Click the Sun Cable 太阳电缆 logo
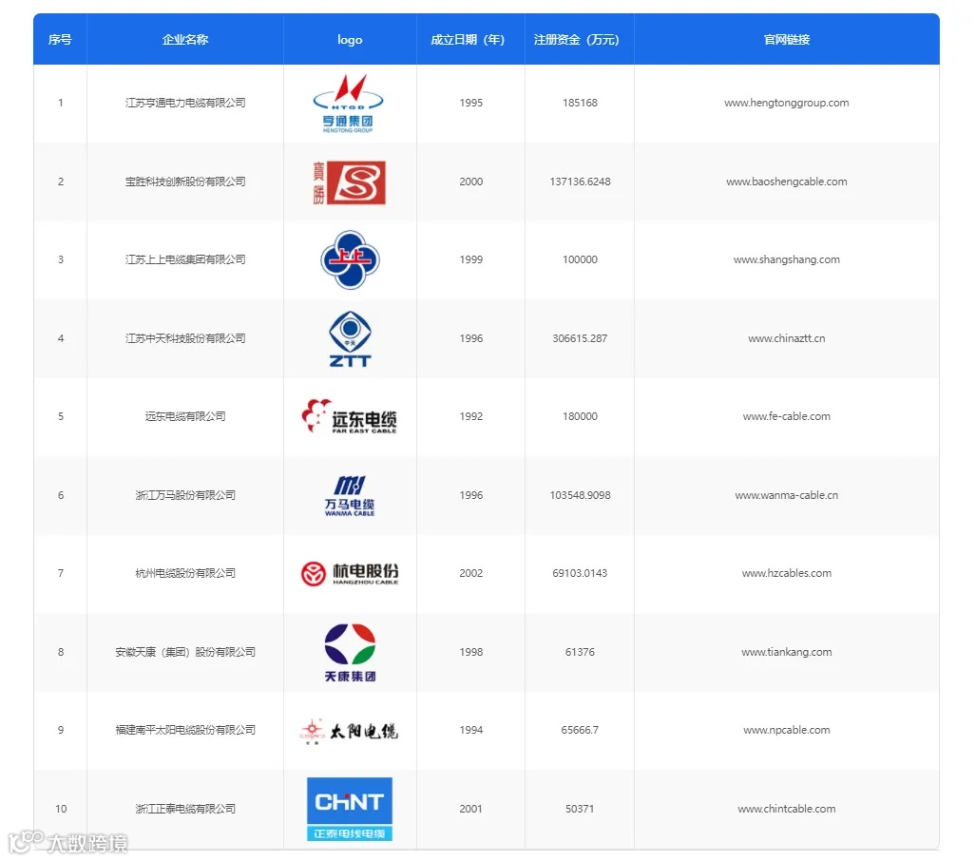Screen dimensions: 976x861 (349, 731)
